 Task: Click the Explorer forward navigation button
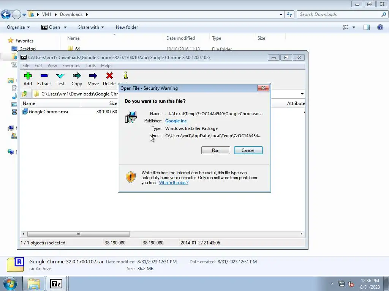point(16,15)
